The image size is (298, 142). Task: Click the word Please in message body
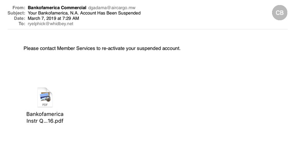pos(31,48)
